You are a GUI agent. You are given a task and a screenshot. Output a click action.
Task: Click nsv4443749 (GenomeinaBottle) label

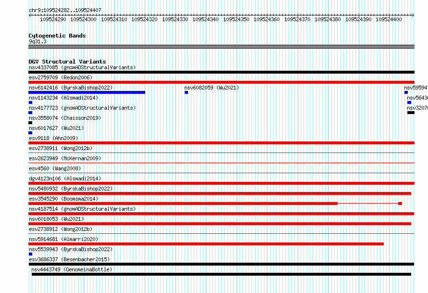[72, 269]
